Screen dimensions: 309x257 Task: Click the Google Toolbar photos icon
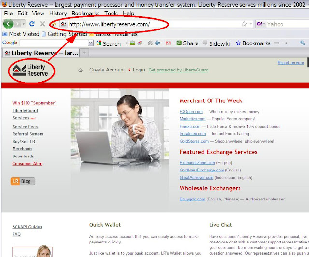click(x=132, y=43)
